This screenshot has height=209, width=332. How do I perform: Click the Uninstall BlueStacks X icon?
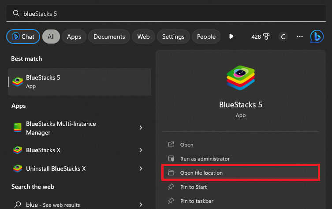point(18,169)
